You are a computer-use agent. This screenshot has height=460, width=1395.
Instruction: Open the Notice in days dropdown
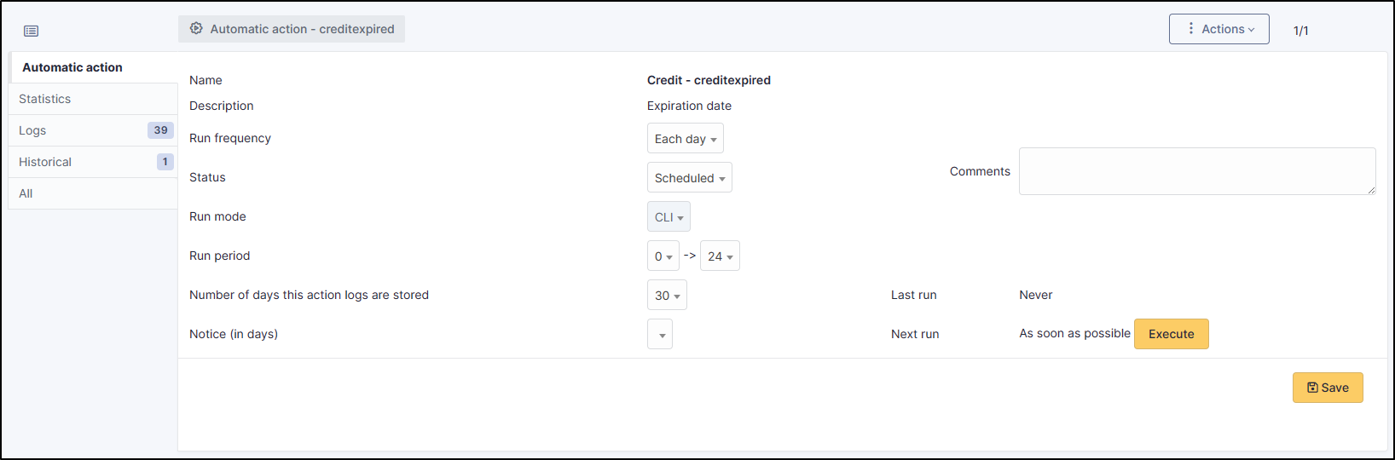(x=660, y=335)
